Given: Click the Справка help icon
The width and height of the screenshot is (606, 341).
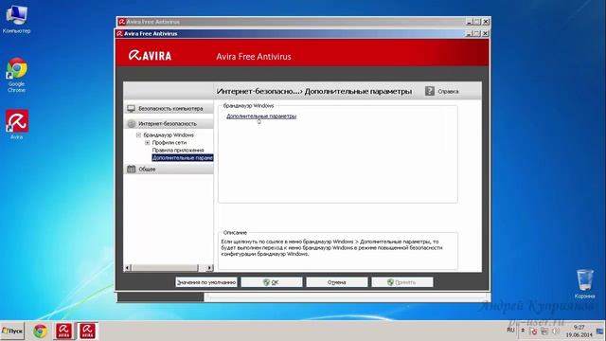Looking at the screenshot, I should tap(429, 91).
